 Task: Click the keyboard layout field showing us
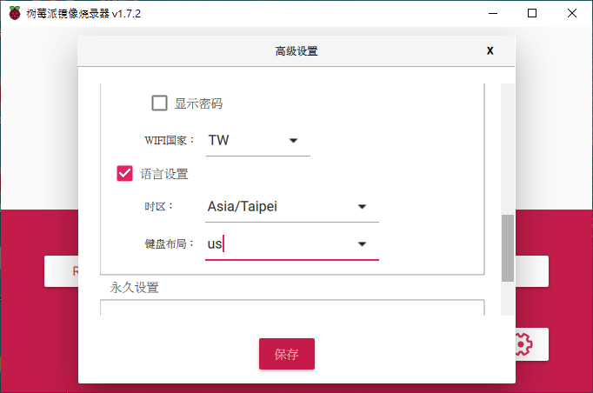(x=292, y=244)
